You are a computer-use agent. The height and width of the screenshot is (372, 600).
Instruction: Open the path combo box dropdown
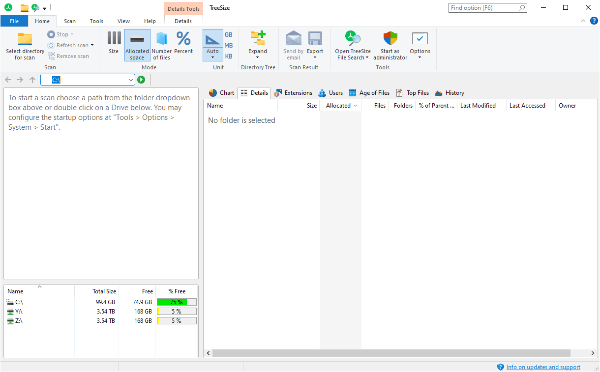pos(131,80)
